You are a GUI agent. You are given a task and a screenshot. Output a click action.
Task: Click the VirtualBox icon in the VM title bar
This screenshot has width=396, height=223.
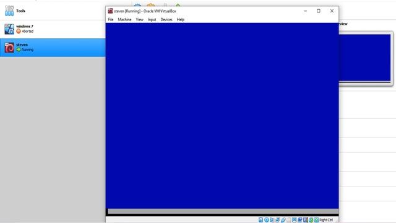pyautogui.click(x=110, y=11)
